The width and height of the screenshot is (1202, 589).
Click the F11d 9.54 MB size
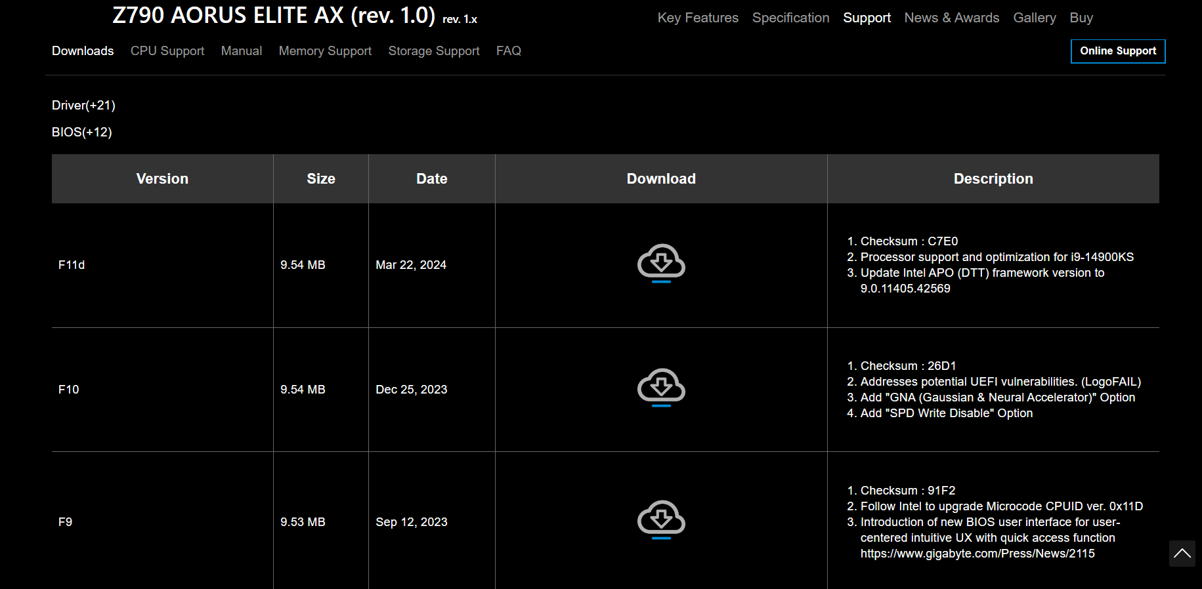(303, 265)
